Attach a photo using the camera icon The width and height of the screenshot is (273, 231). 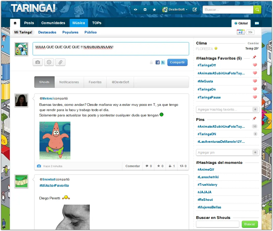pos(37,62)
